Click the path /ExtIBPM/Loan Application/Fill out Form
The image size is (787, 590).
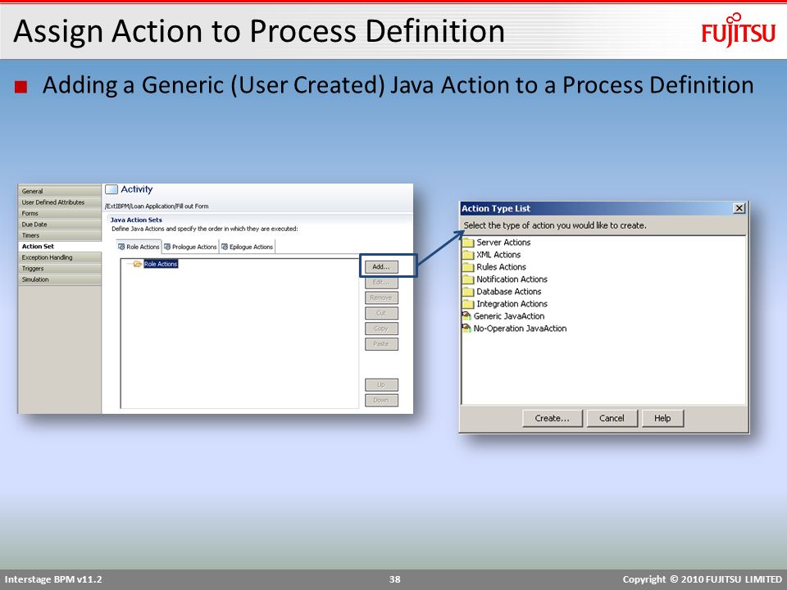click(x=157, y=206)
